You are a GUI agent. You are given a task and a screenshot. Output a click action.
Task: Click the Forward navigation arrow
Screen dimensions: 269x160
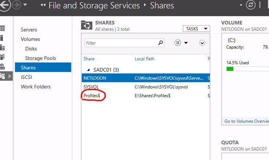[16, 5]
